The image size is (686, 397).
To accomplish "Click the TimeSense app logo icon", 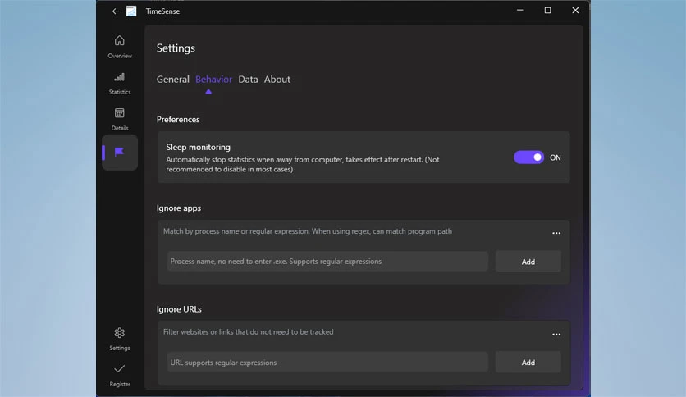I will tap(131, 11).
